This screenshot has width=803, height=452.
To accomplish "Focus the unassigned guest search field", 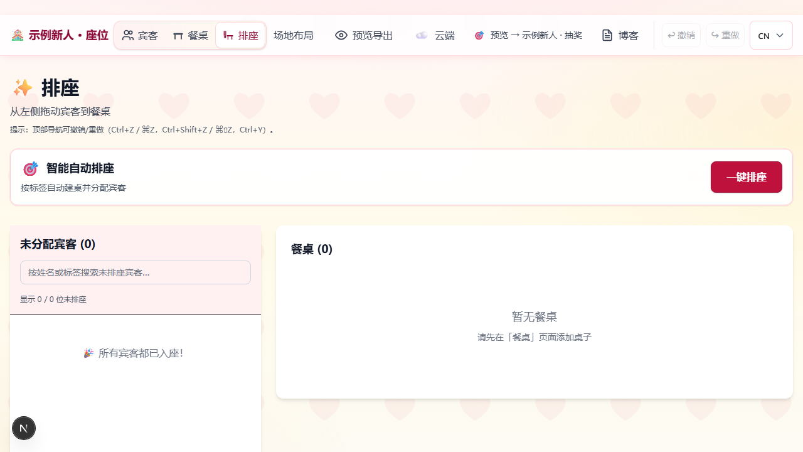I will click(x=136, y=272).
